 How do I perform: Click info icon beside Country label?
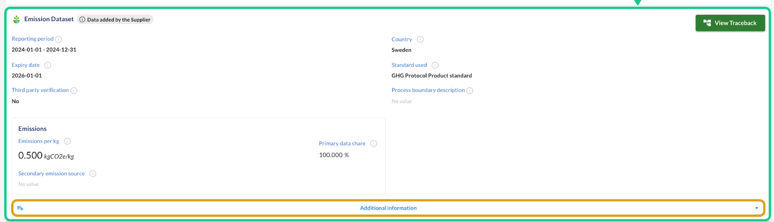click(x=420, y=40)
